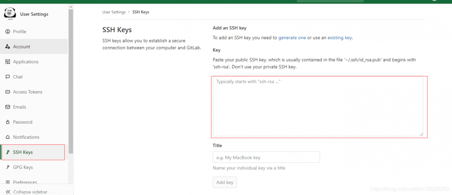452x195 pixels.
Task: Click the user avatar in sidebar header
Action: pos(10,14)
